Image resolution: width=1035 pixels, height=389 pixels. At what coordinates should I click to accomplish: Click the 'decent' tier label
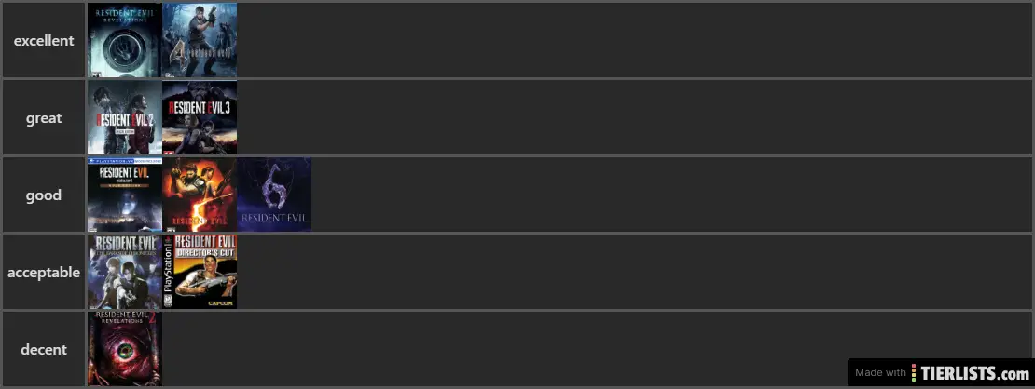pyautogui.click(x=44, y=349)
